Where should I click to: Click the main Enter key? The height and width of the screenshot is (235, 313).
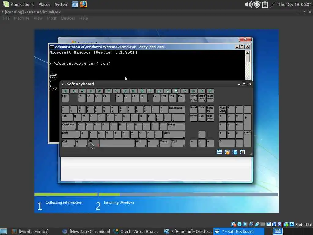coord(176,126)
